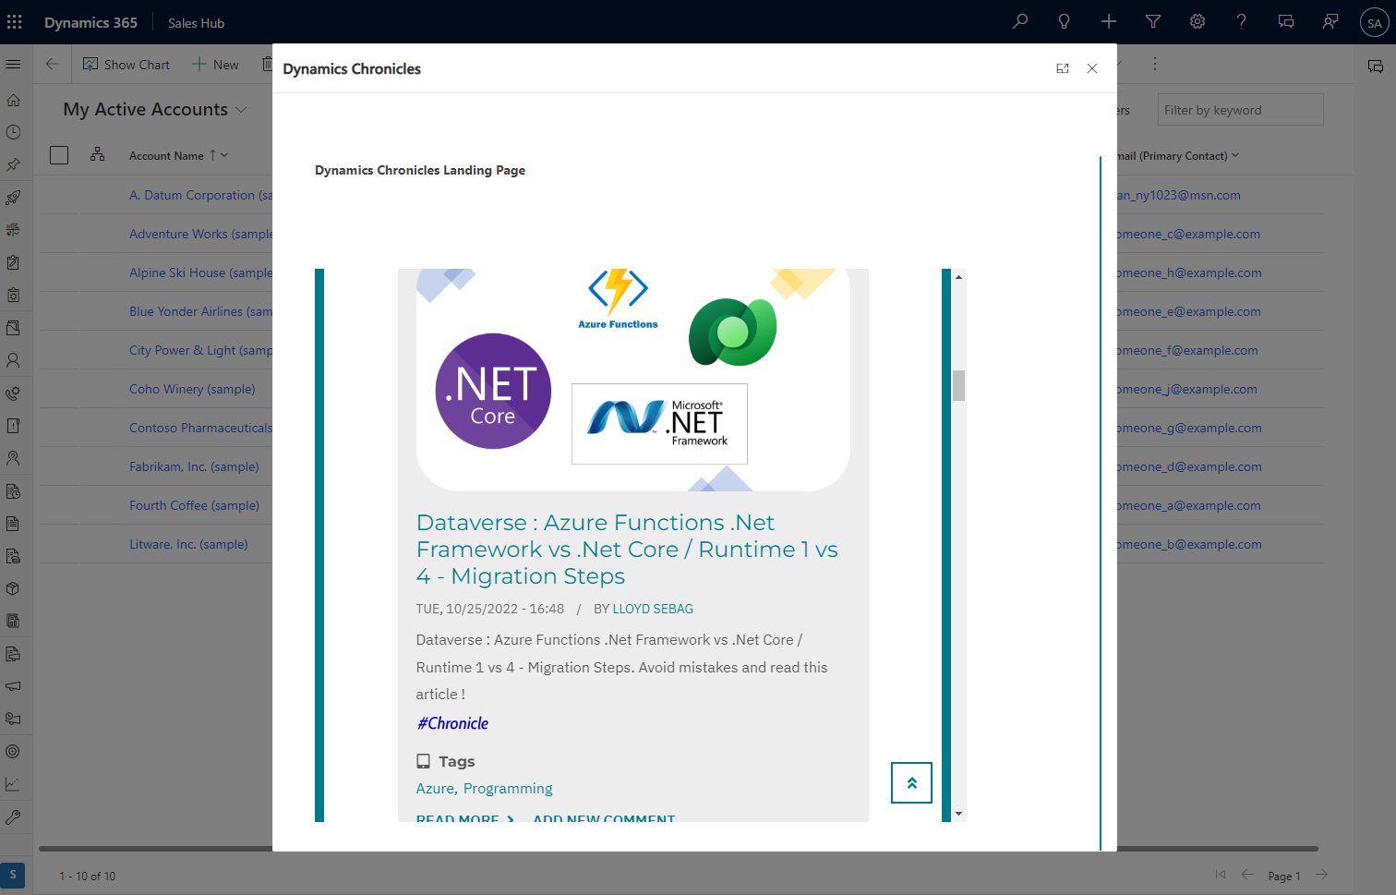Focus the Filter by keyword box
The height and width of the screenshot is (895, 1396).
pyautogui.click(x=1240, y=110)
